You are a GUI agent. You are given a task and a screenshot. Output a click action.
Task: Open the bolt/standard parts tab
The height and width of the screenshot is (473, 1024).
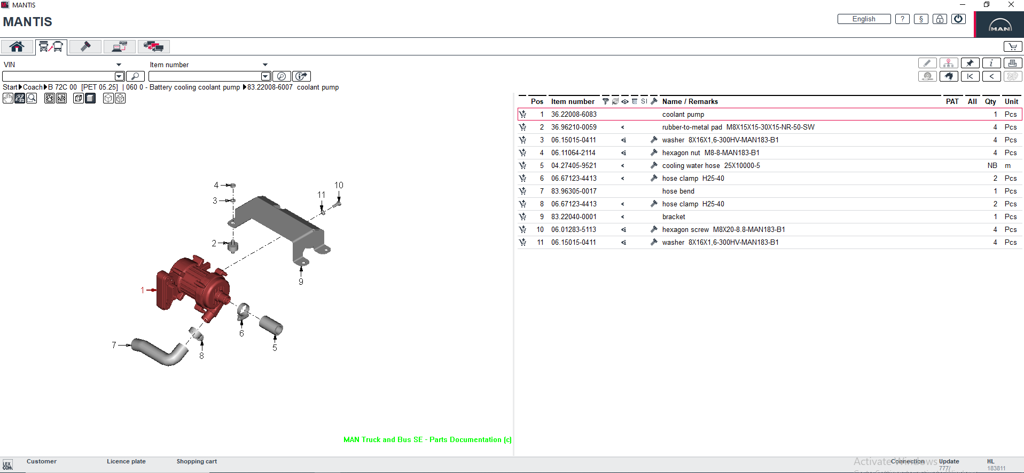click(x=85, y=47)
